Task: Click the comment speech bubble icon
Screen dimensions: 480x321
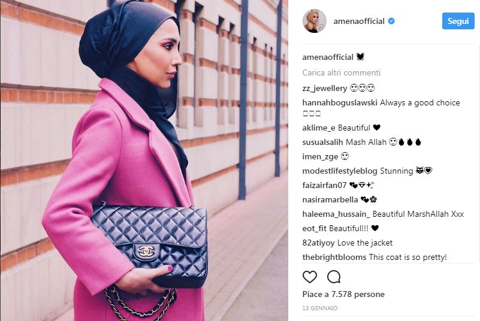Action: pos(334,277)
